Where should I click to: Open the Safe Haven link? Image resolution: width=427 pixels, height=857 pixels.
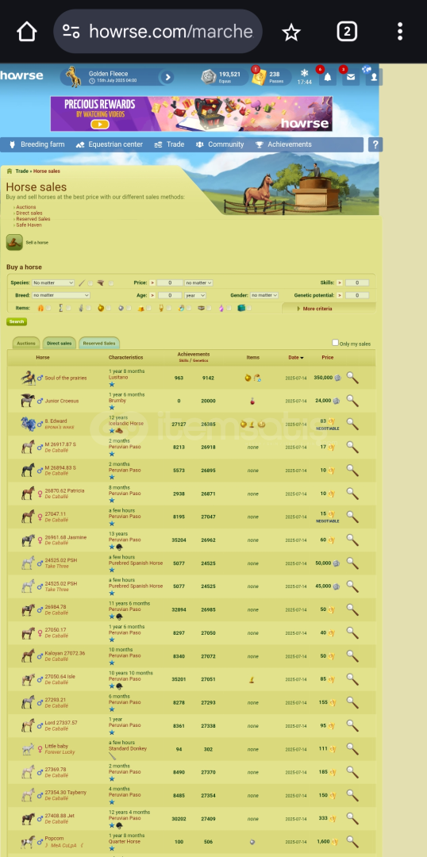(29, 225)
